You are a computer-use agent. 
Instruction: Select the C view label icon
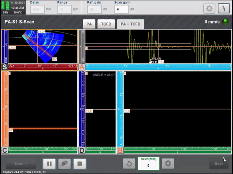click(x=5, y=150)
